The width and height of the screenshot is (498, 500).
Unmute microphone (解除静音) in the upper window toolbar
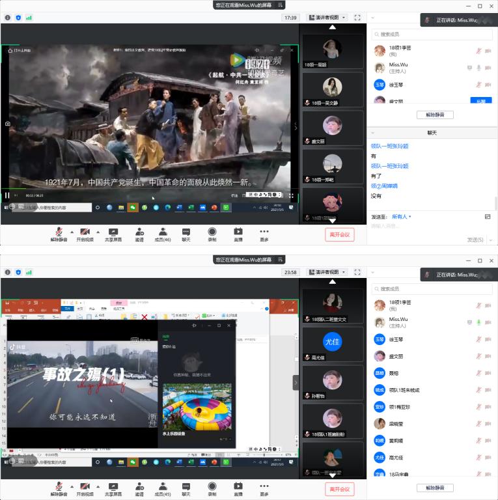(x=59, y=234)
